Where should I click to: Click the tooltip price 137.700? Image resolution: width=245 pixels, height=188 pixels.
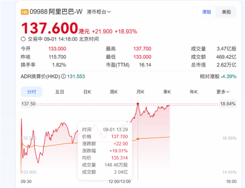(x=119, y=137)
